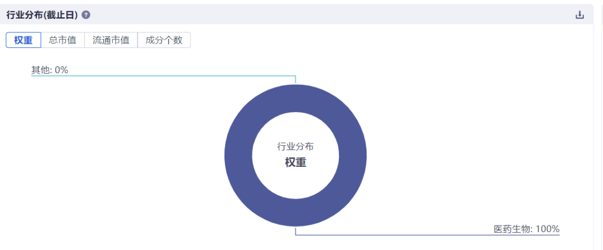
Task: Show the 成分个数 view tab
Action: [x=164, y=40]
